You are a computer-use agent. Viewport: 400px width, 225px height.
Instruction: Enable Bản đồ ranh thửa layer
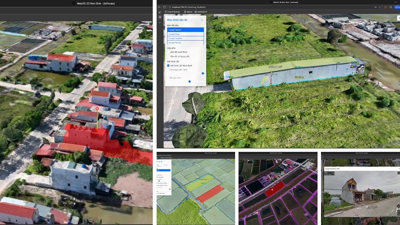pos(169,52)
